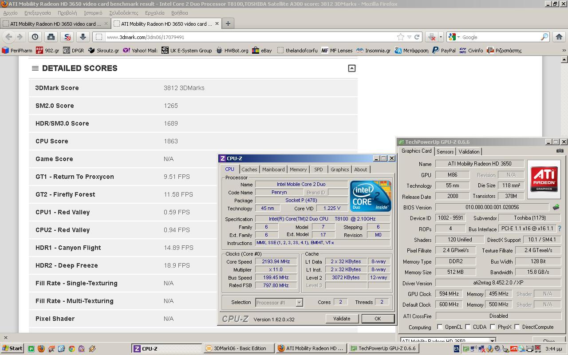Bookmark this page with the star icon
Image resolution: width=568 pixels, height=355 pixels.
[400, 37]
